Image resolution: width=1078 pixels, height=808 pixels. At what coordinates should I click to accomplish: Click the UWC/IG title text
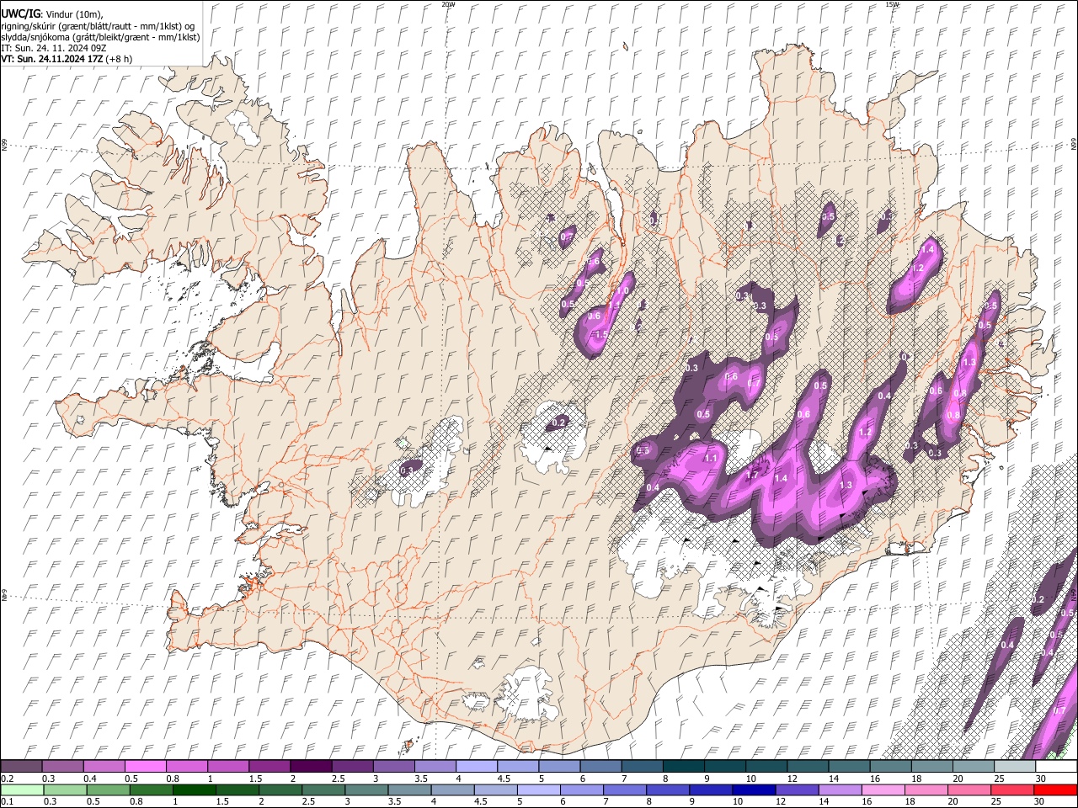pyautogui.click(x=20, y=13)
